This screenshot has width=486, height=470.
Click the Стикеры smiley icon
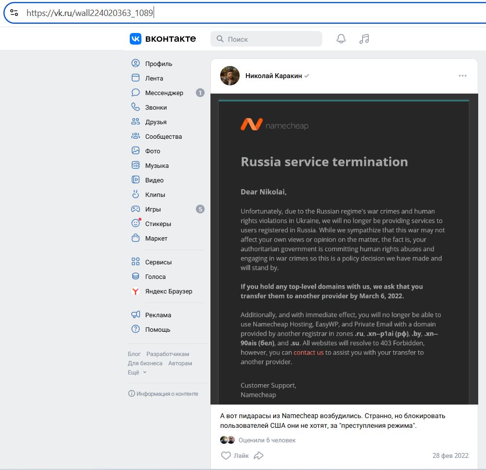136,223
